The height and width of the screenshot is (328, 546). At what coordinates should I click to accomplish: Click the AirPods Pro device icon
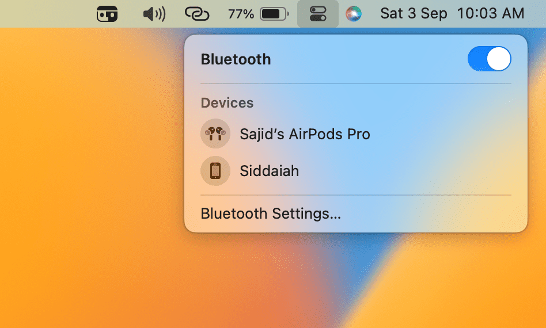[x=215, y=134]
